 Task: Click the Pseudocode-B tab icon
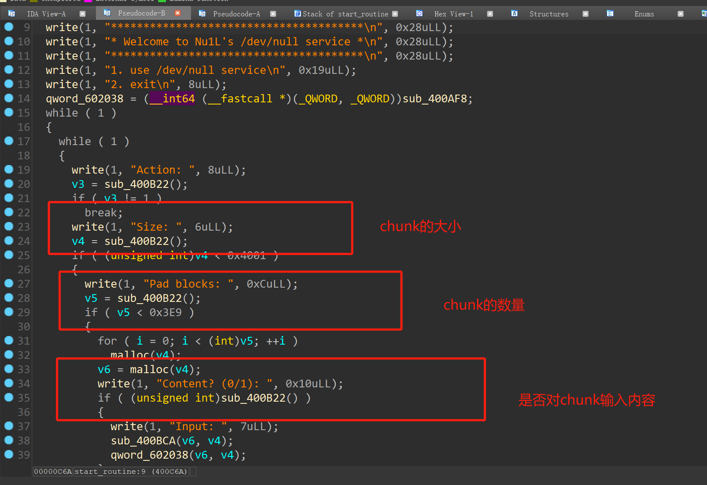click(107, 13)
